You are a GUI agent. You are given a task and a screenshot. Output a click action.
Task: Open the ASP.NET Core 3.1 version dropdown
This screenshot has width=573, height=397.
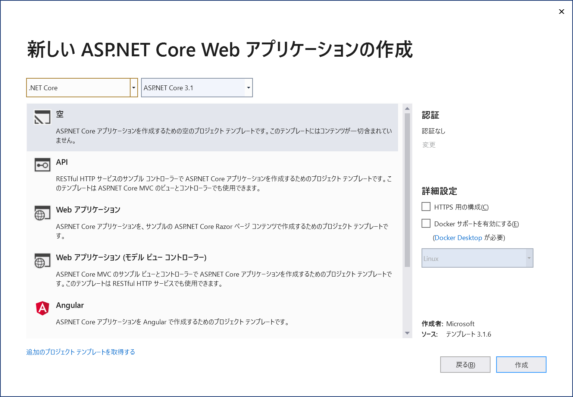point(197,88)
